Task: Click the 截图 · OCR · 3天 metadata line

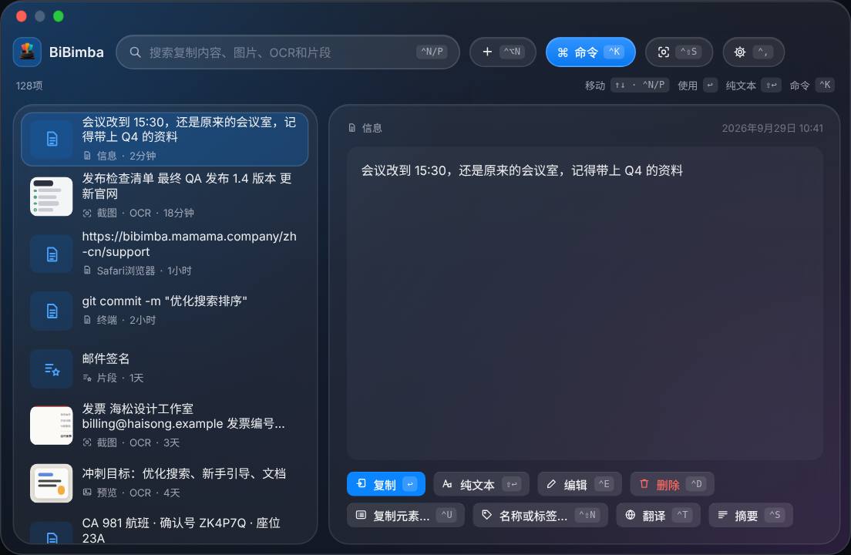Action: click(131, 442)
